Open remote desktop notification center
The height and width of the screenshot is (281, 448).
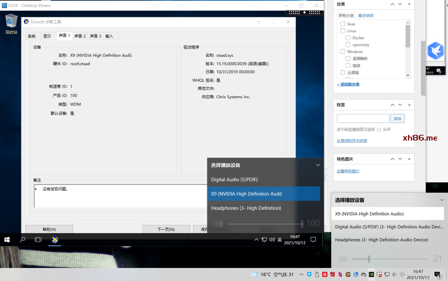313,240
